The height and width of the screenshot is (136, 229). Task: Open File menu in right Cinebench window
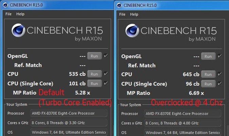pyautogui.click(x=122, y=14)
